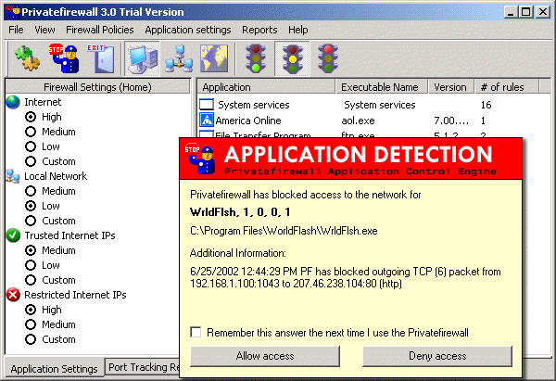The image size is (556, 381).
Task: Set Restricted Internet IPs to High
Action: [31, 310]
